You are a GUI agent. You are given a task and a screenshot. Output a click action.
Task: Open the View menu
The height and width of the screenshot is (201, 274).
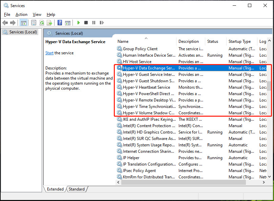(37, 15)
